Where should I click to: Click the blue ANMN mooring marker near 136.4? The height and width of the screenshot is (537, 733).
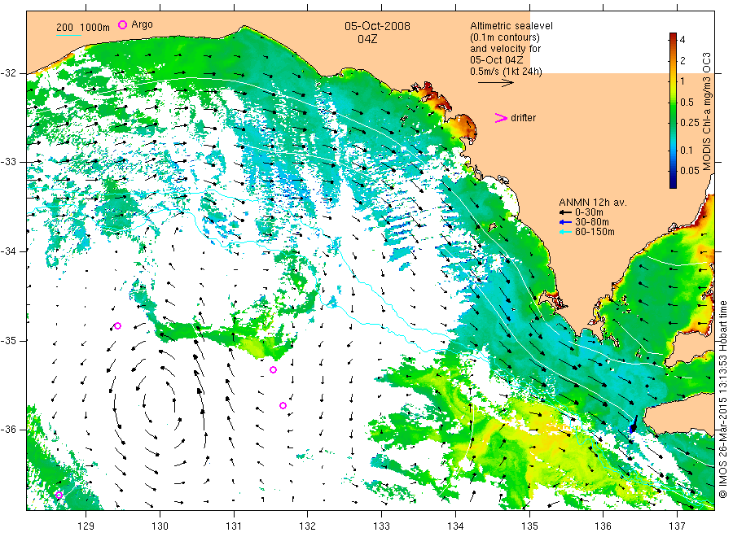[x=634, y=425]
